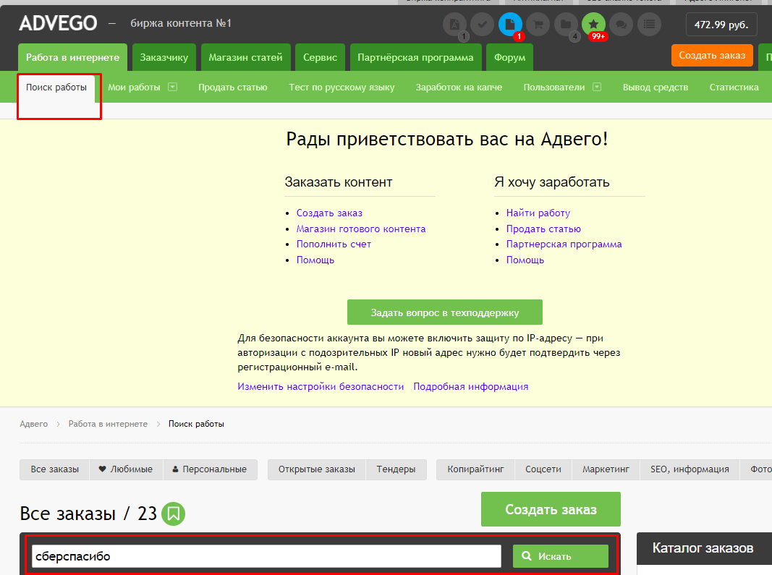
Task: Select the Тендеры filter
Action: tap(396, 469)
